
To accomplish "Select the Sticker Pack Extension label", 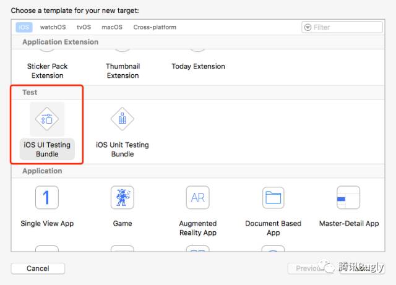I will (47, 71).
